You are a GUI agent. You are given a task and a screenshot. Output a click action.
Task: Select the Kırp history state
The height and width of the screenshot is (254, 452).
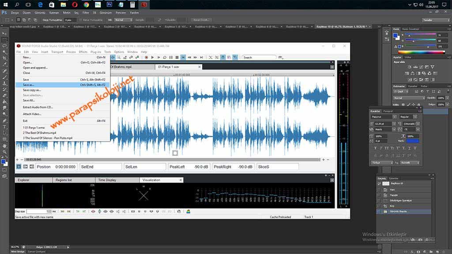point(404,206)
